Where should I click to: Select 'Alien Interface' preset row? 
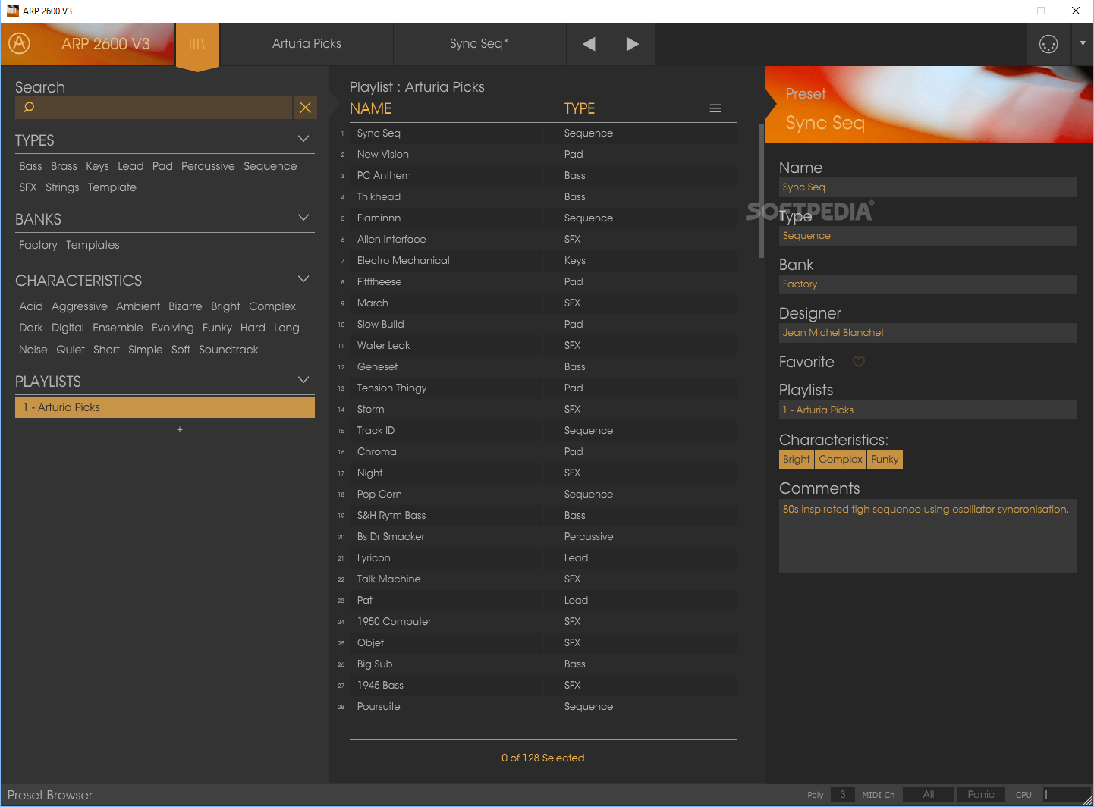click(543, 239)
